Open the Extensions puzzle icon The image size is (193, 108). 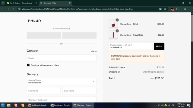pyautogui.click(x=177, y=9)
